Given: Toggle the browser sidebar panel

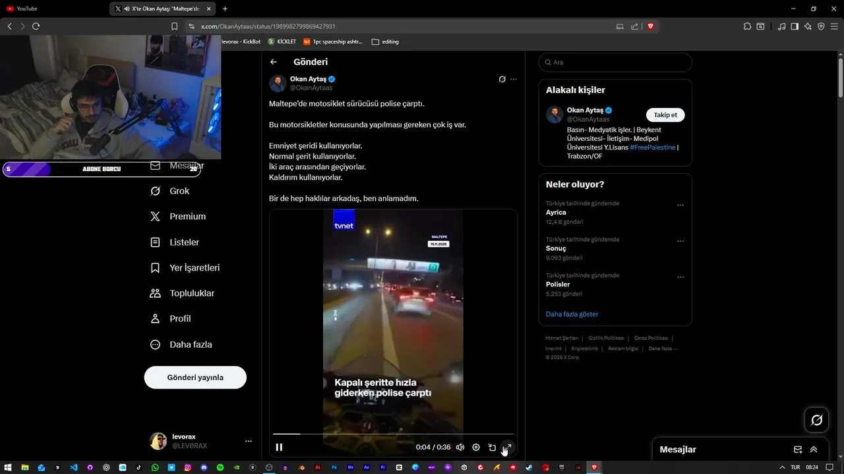Looking at the screenshot, I should coord(795,26).
